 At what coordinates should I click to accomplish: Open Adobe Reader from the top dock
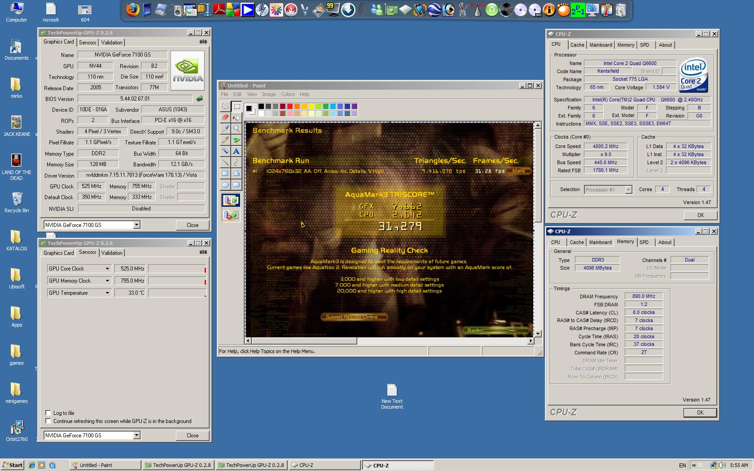tap(219, 10)
